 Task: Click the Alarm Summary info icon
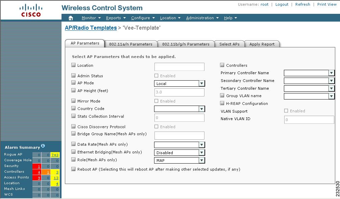(43, 146)
